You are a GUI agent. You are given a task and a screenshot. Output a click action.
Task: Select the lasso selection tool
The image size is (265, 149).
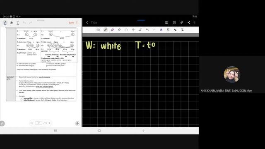click(x=126, y=30)
